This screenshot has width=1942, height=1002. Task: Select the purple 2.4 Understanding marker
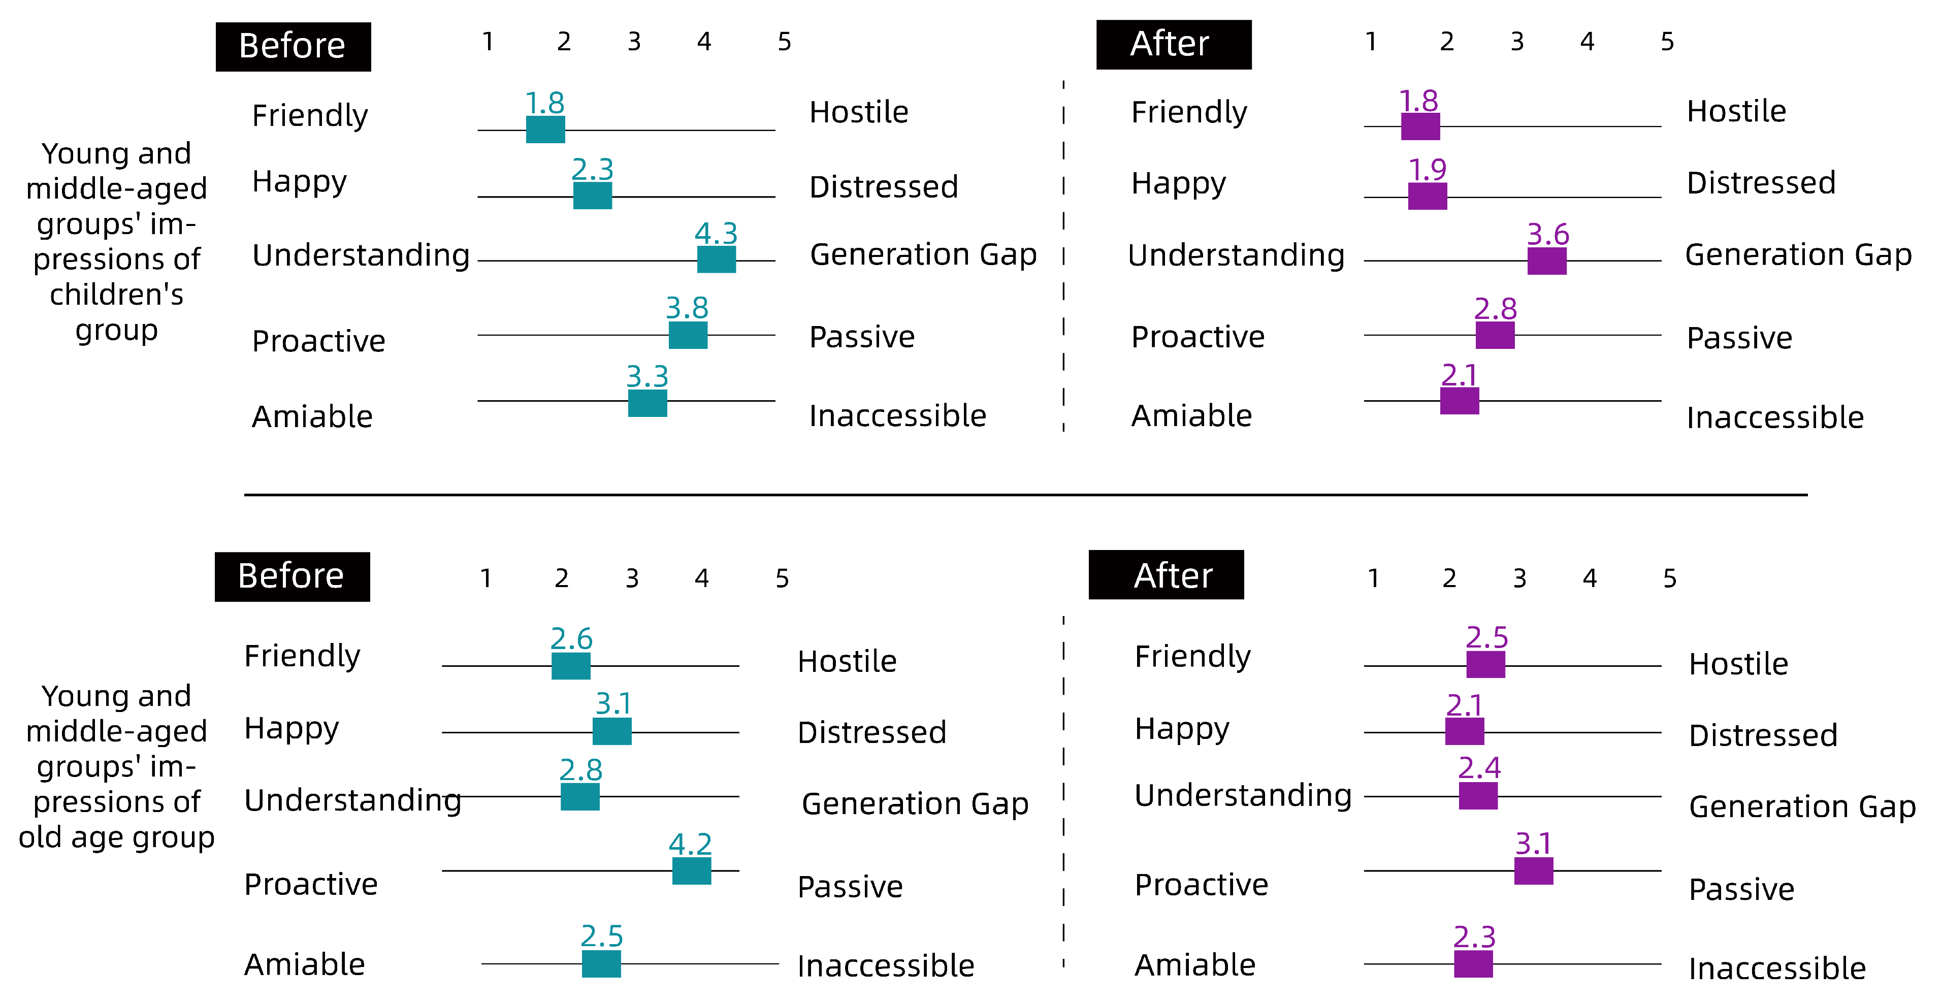[1478, 795]
